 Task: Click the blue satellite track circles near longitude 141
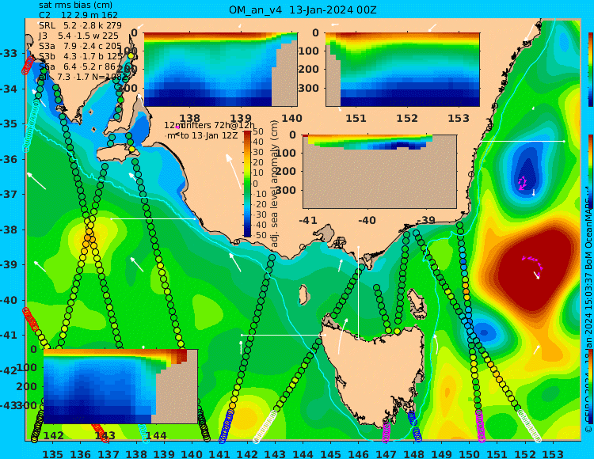226,426
